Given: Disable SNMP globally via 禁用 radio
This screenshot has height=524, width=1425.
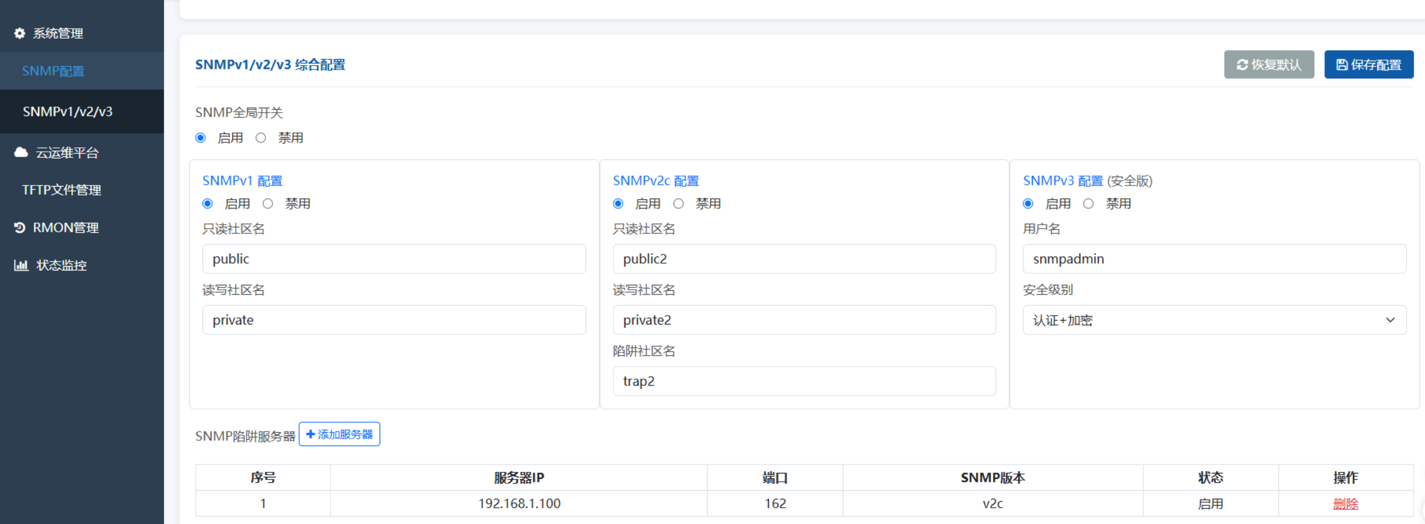Looking at the screenshot, I should tap(261, 138).
